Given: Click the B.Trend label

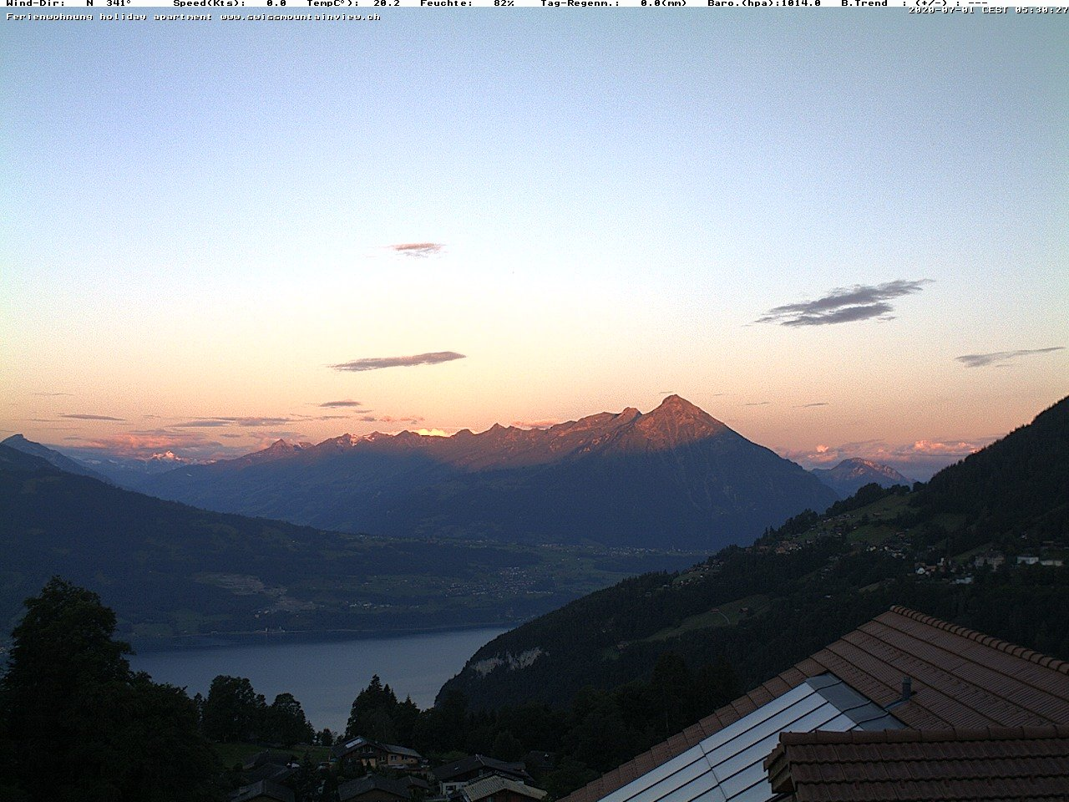Looking at the screenshot, I should coord(864,3).
